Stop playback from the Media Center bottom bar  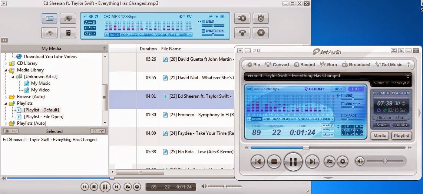94,187
